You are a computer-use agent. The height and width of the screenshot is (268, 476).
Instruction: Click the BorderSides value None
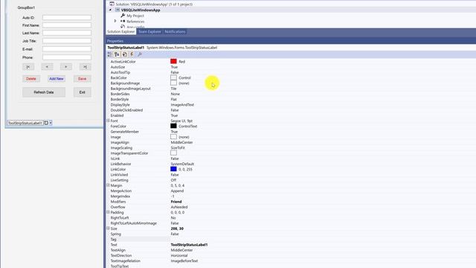[176, 94]
